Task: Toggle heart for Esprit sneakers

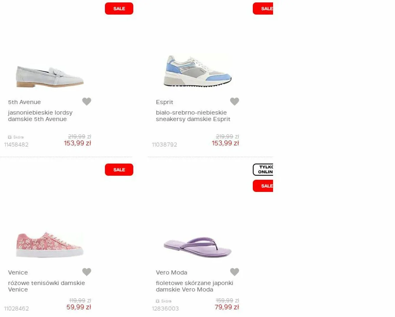Action: (234, 101)
